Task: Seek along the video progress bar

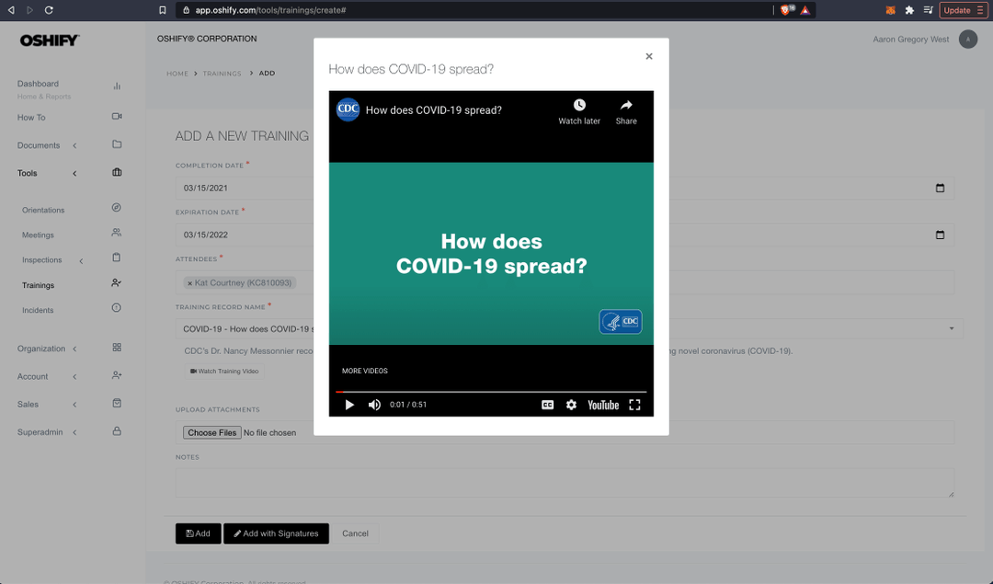Action: coord(491,392)
